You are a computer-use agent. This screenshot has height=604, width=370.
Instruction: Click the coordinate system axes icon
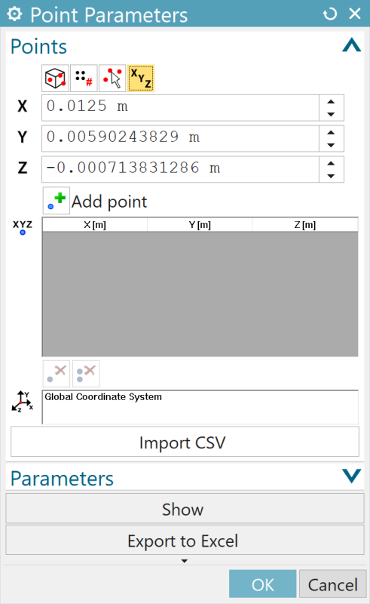pos(23,402)
